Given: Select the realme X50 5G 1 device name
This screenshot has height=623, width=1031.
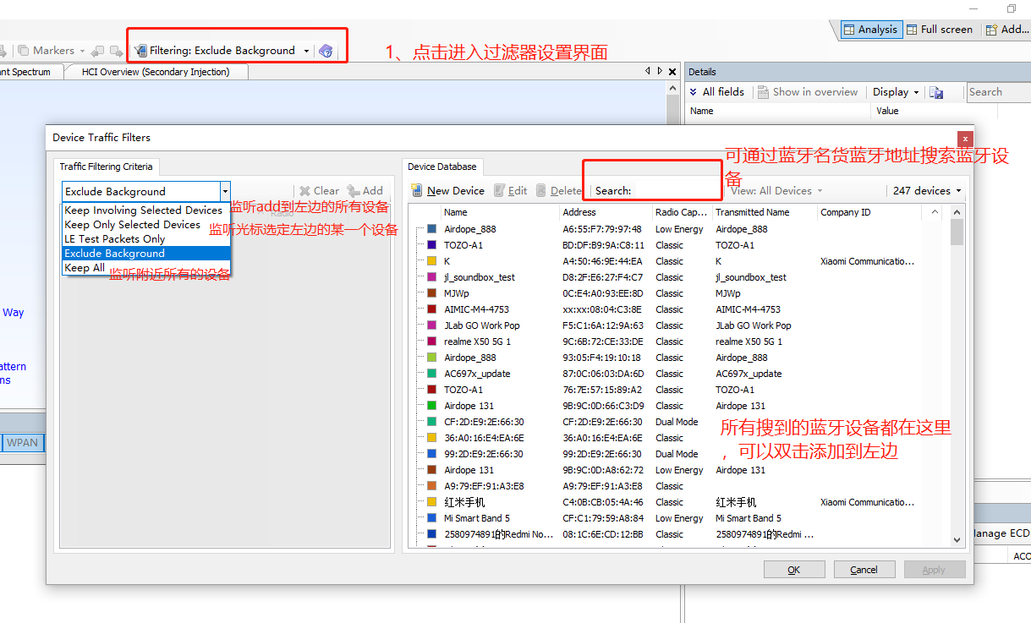Looking at the screenshot, I should 478,342.
